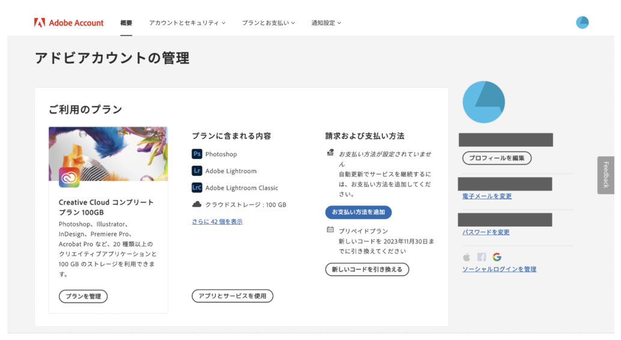Click the cloud storage icon
Screen dimensions: 621x340
coord(197,204)
